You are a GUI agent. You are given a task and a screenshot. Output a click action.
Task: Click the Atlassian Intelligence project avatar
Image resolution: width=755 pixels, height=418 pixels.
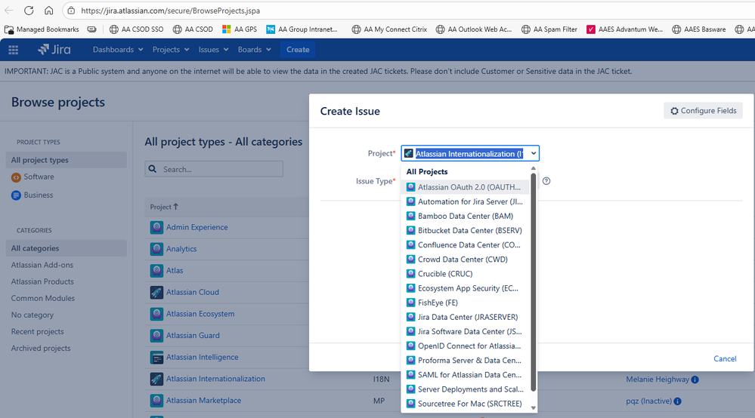[156, 357]
